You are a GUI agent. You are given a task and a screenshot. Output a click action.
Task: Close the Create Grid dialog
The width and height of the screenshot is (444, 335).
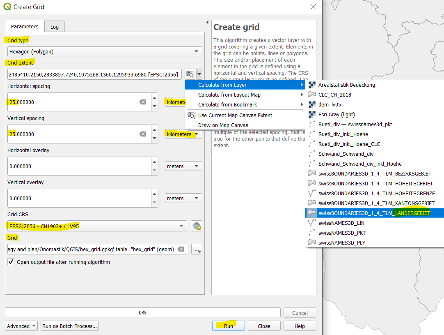coord(313,7)
